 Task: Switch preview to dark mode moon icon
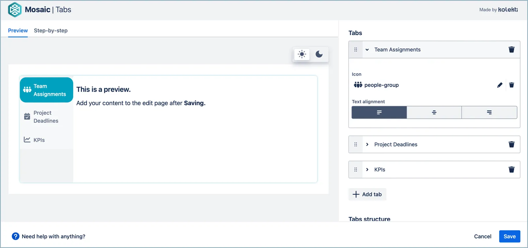pyautogui.click(x=319, y=54)
